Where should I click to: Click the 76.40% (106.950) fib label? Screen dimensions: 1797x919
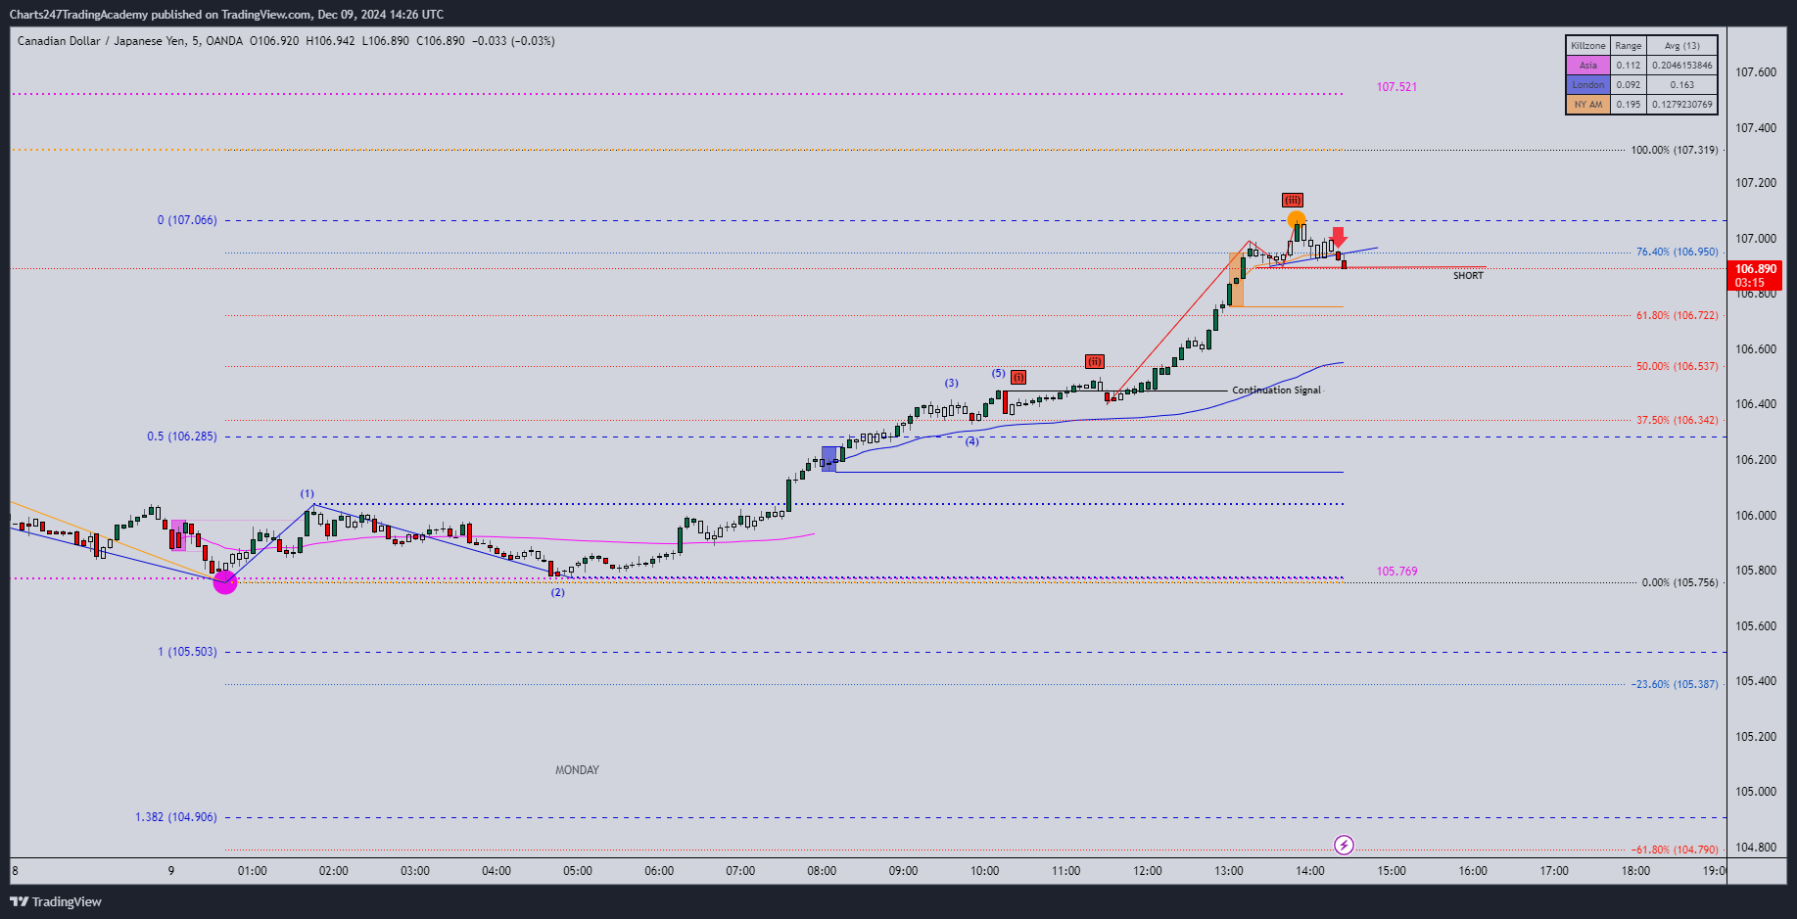click(x=1677, y=252)
